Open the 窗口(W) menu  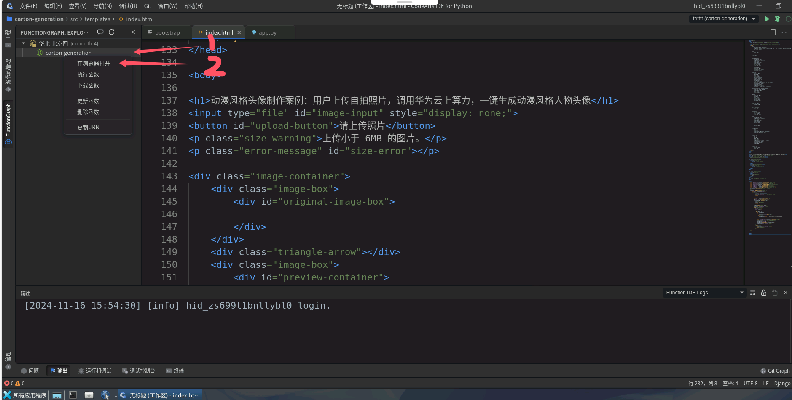pyautogui.click(x=168, y=6)
